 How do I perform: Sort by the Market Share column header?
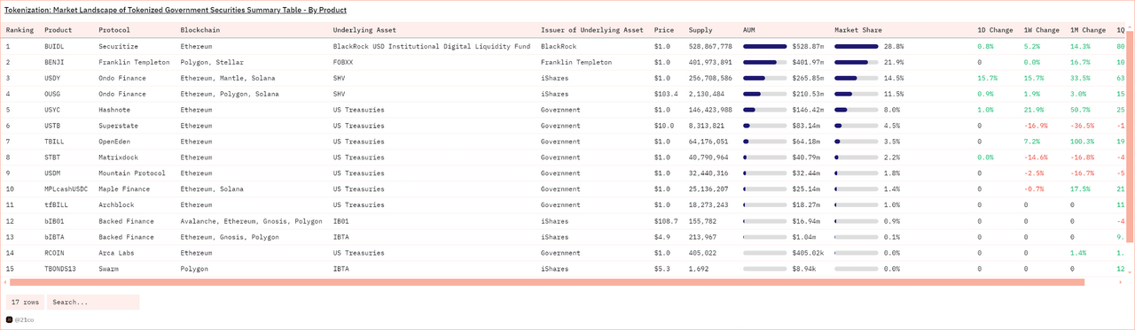[858, 30]
